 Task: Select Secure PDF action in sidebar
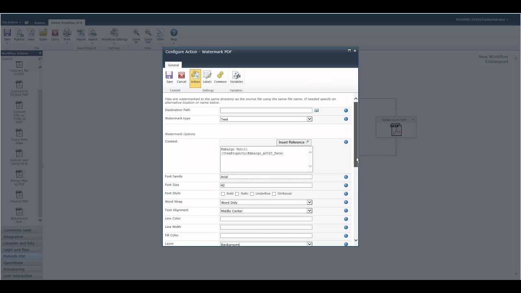(x=19, y=197)
